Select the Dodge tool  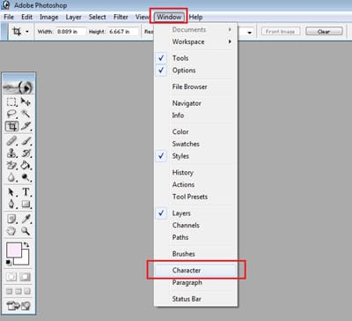coord(26,177)
